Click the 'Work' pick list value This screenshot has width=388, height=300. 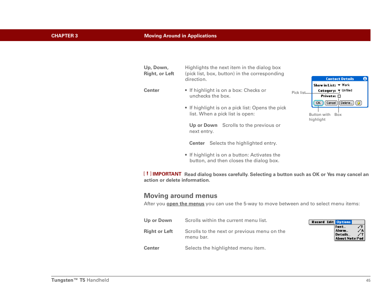pyautogui.click(x=346, y=85)
